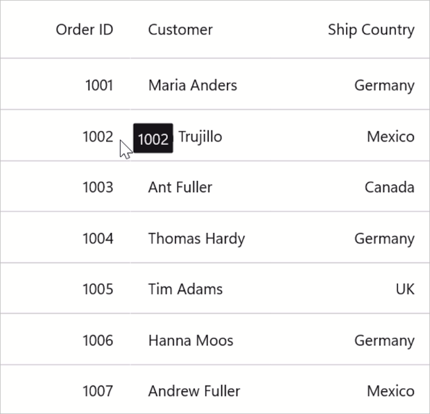Select the Mexico cell in row 1002

pyautogui.click(x=390, y=137)
